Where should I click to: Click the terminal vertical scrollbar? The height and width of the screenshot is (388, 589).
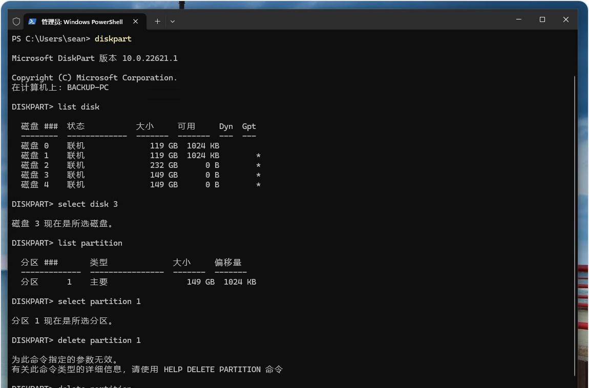(x=574, y=225)
